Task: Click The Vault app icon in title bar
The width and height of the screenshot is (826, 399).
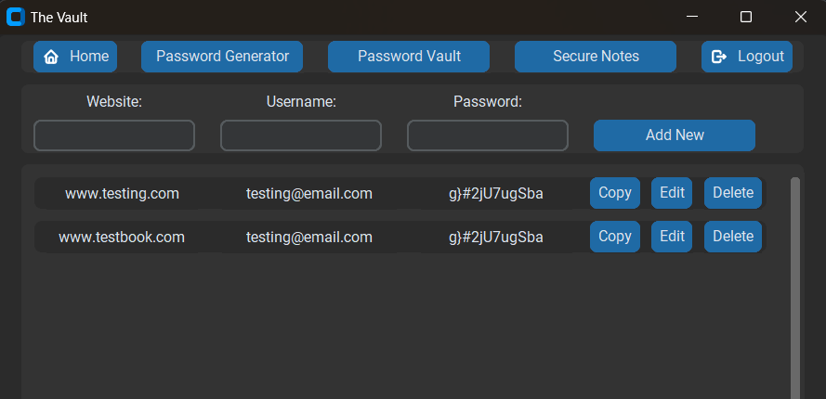Action: (x=15, y=17)
